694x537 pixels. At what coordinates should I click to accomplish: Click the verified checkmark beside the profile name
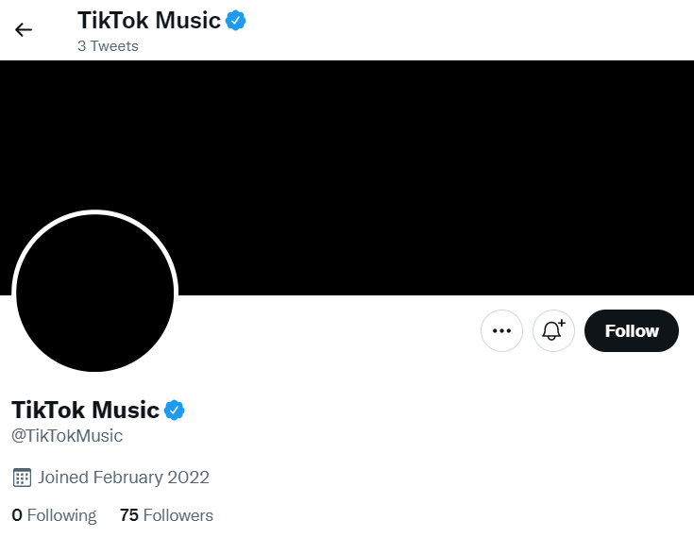[175, 410]
